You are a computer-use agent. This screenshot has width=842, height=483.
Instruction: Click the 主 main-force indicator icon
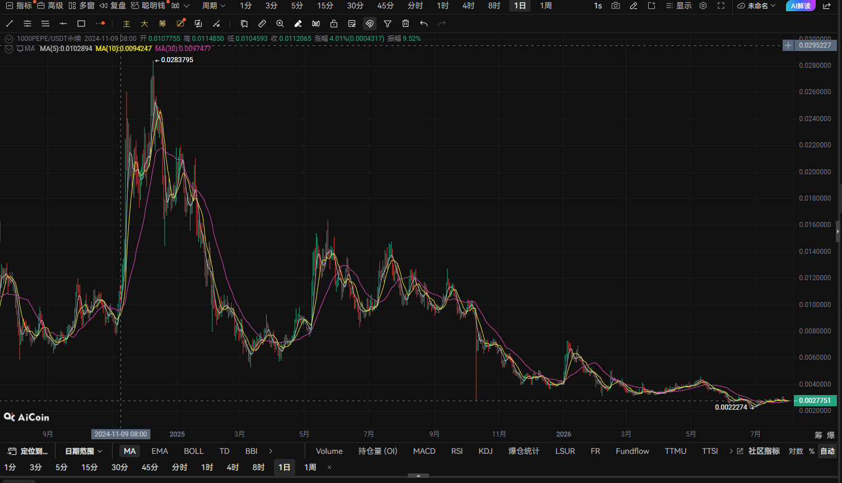(127, 24)
